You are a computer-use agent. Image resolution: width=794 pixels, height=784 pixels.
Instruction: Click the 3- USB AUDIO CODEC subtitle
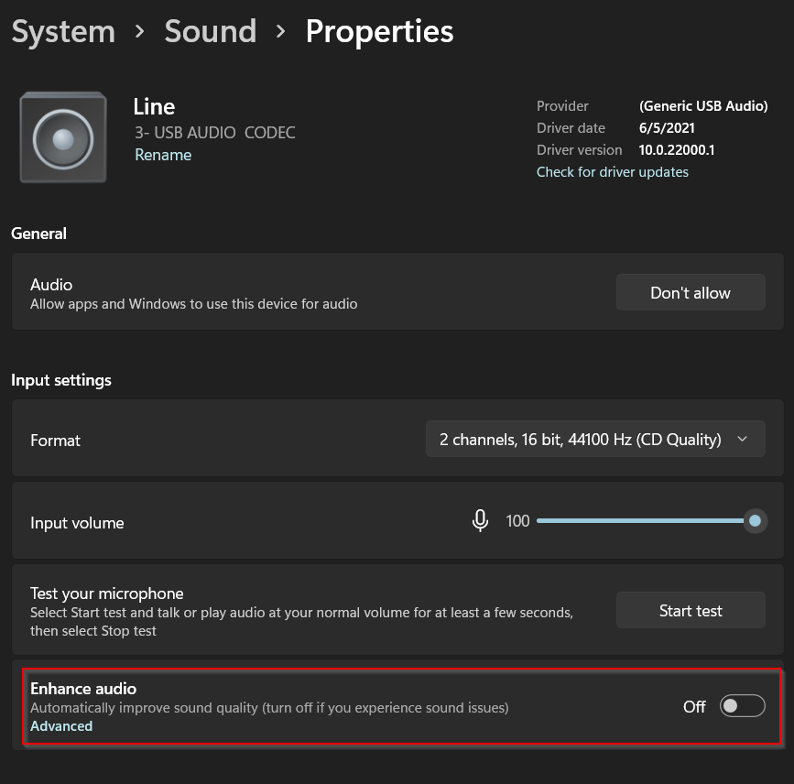214,132
